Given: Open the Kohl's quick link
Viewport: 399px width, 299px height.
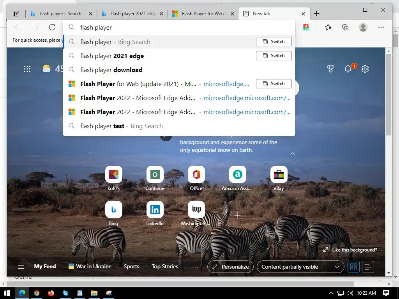Looking at the screenshot, I should coord(114,174).
